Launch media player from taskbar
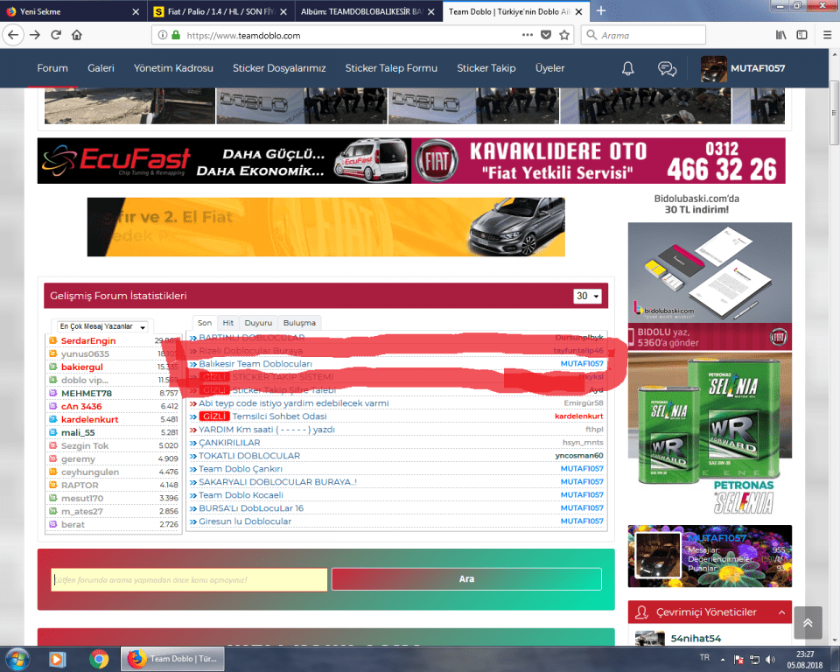 pyautogui.click(x=58, y=659)
